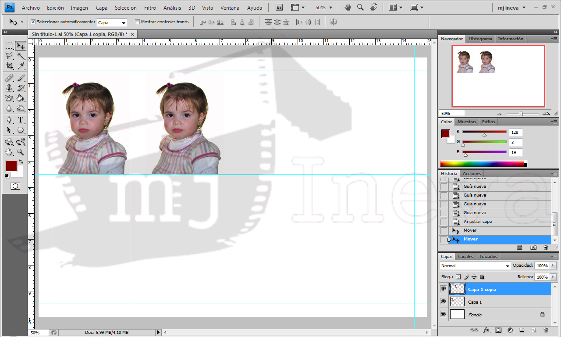This screenshot has width=561, height=337.
Task: Switch to the Muestras tab
Action: 467,122
